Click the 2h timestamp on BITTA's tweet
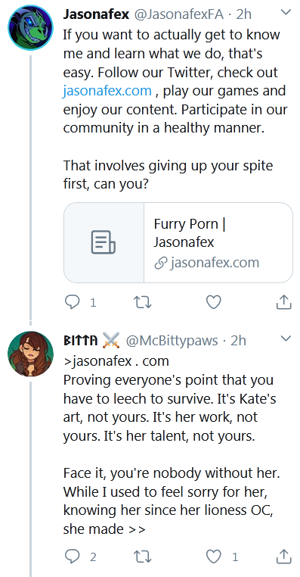Screen dimensions: 300x577 click(238, 341)
